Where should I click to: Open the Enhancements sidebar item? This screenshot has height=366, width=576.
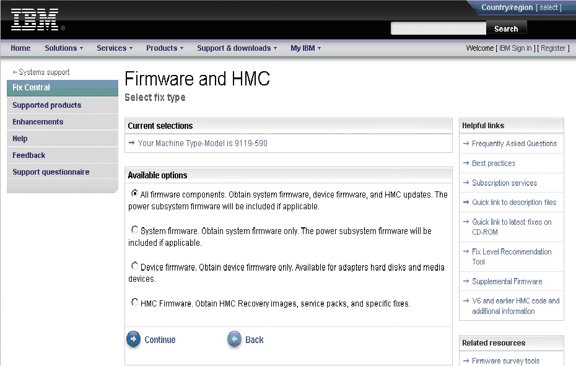click(x=63, y=121)
